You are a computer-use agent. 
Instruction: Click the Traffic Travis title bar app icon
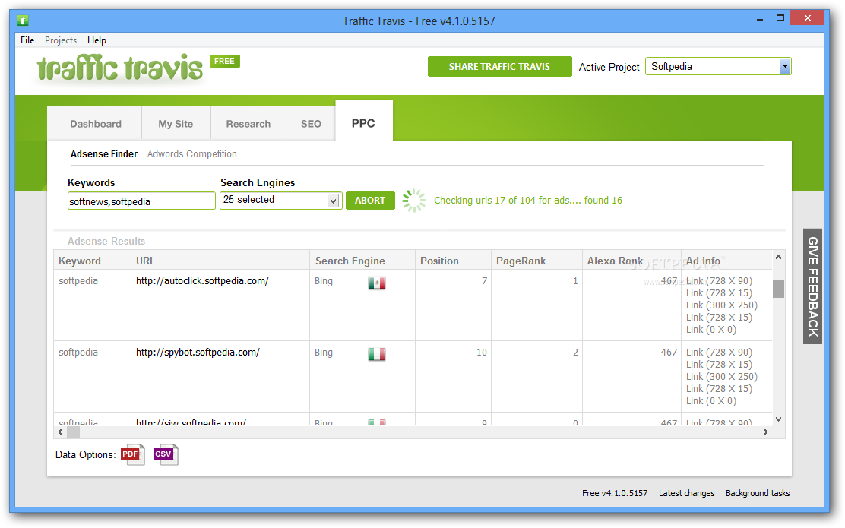[23, 21]
